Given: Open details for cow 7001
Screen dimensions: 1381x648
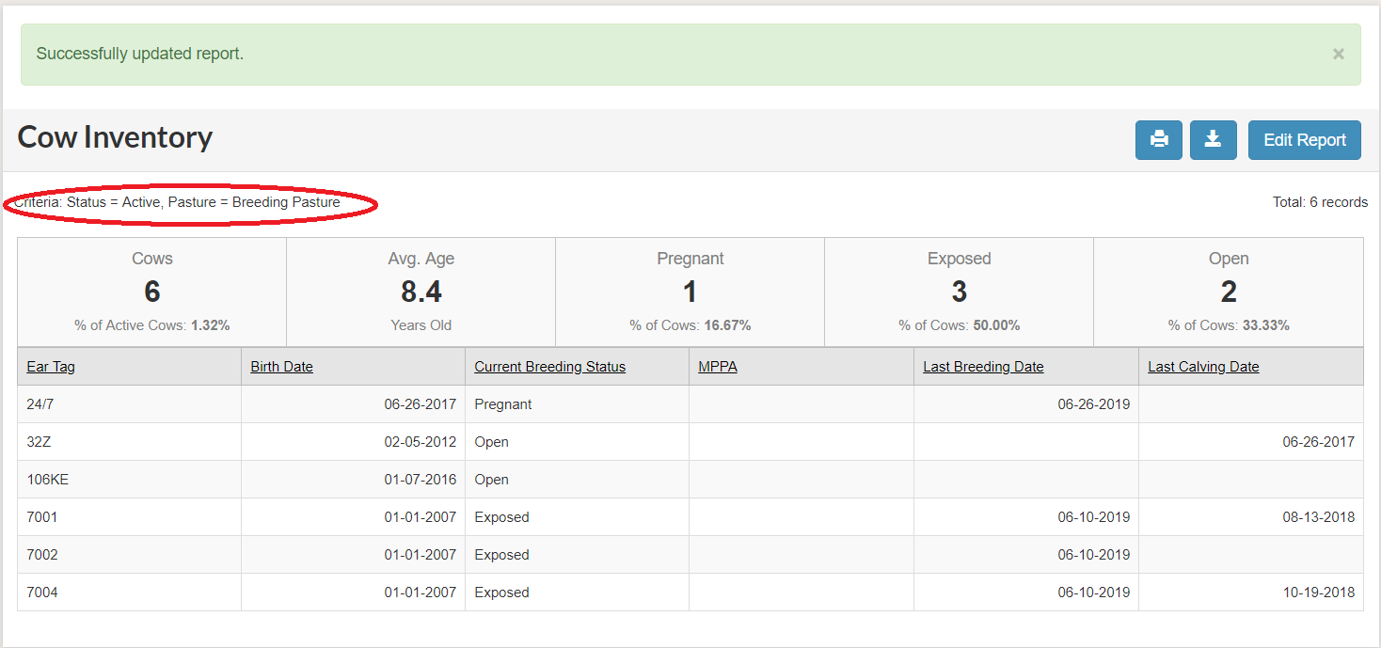Looking at the screenshot, I should pyautogui.click(x=41, y=516).
